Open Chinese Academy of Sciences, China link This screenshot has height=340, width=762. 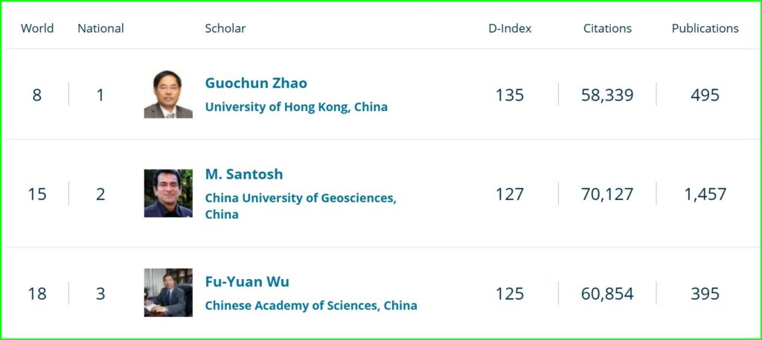pos(311,306)
